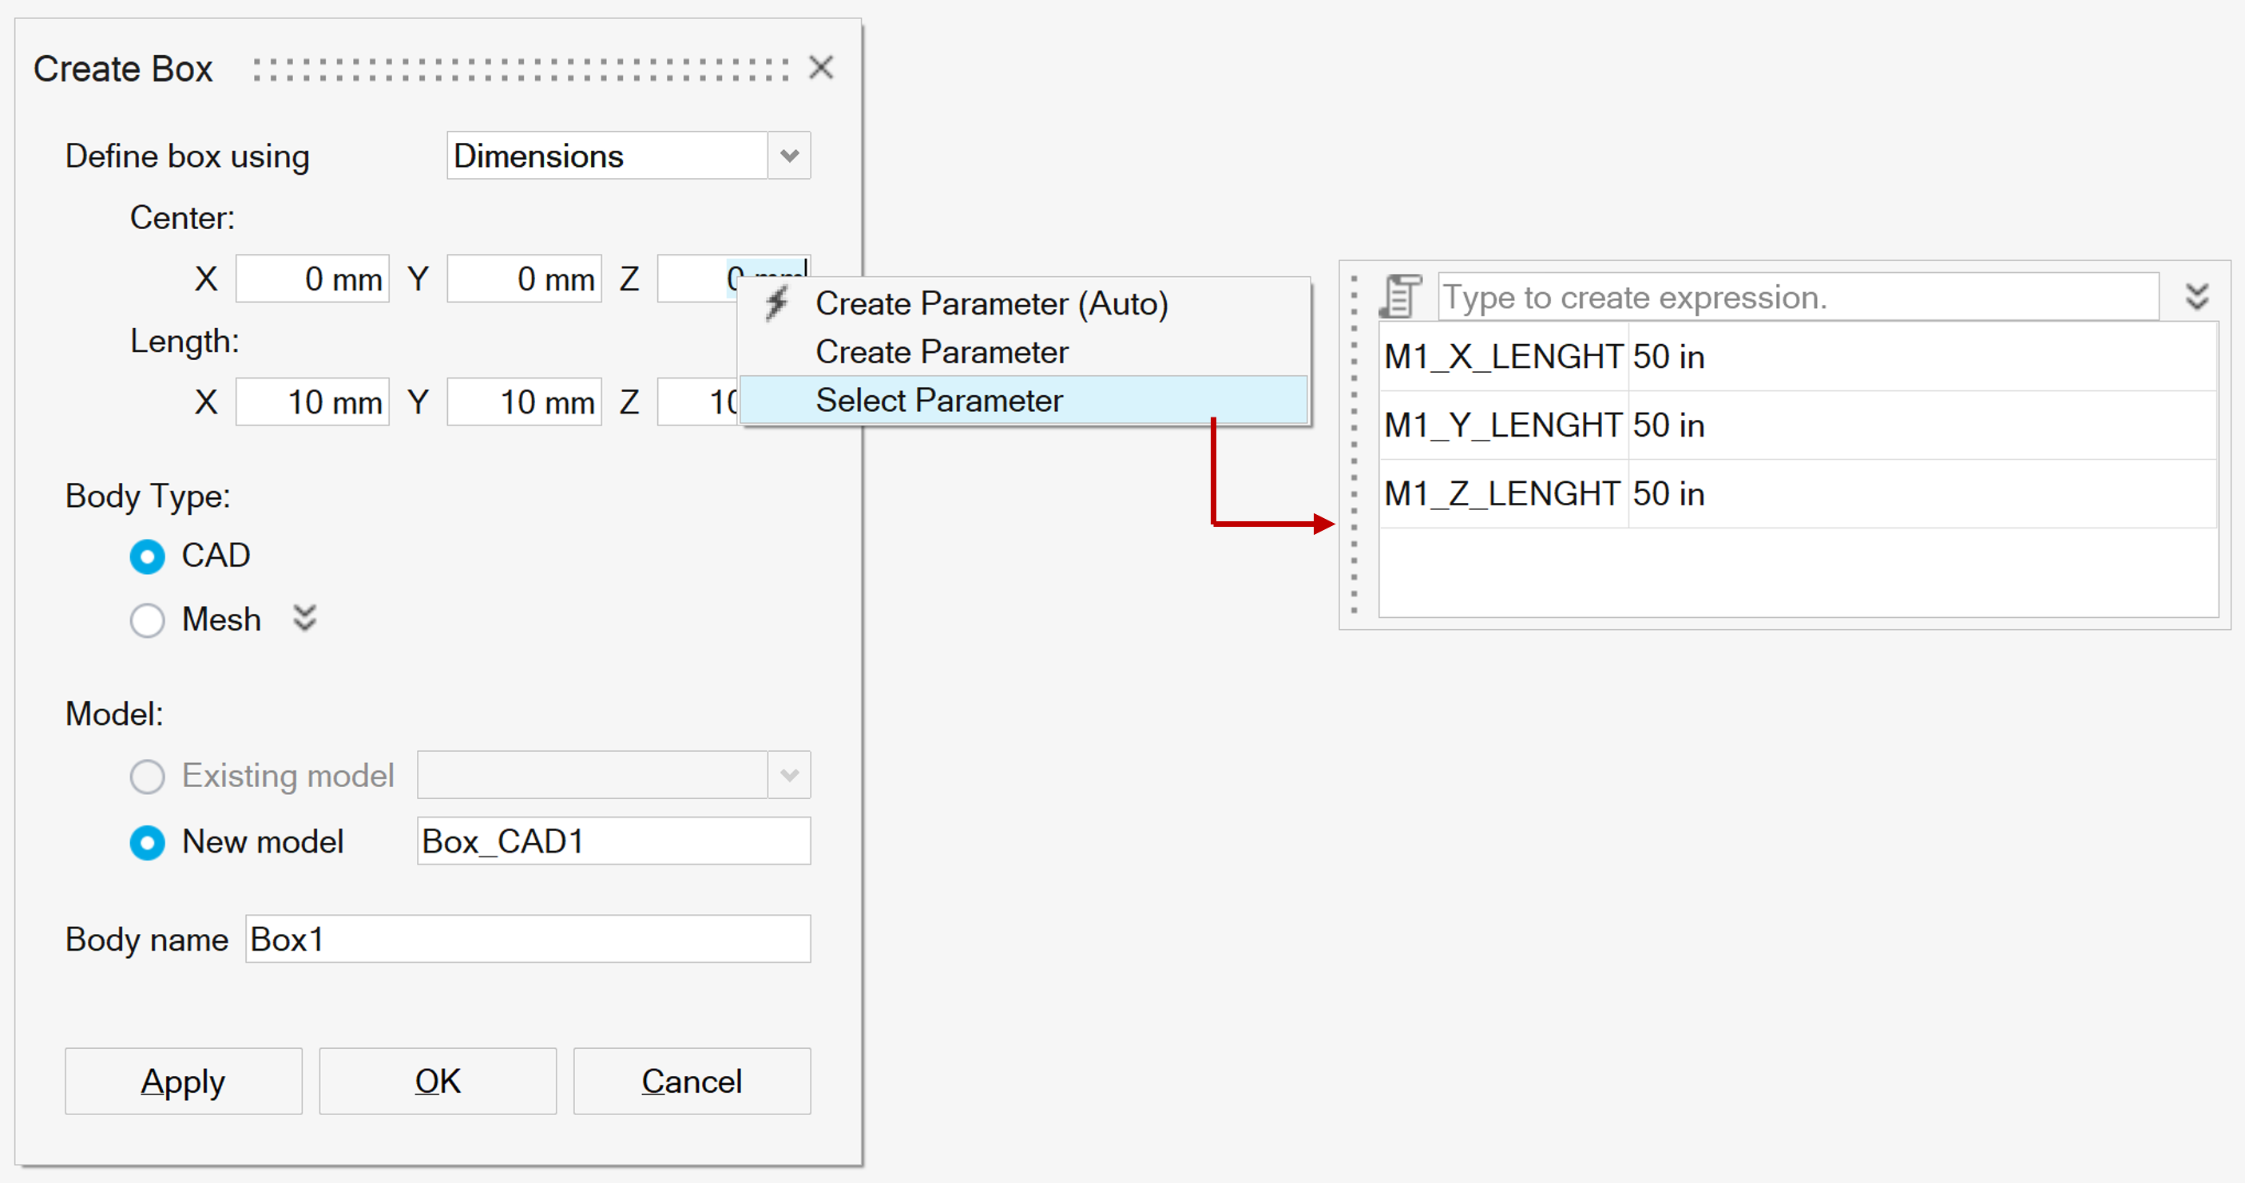This screenshot has height=1183, width=2245.
Task: Click the expression input field
Action: coord(1797,297)
